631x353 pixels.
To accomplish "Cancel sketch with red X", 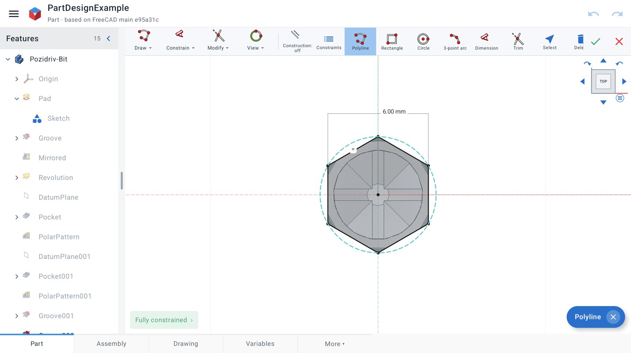I will (x=619, y=41).
